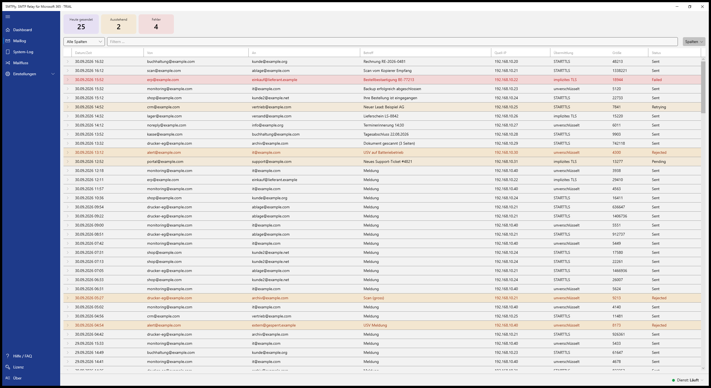
Task: Click the scrollbar down arrow
Action: 703,368
